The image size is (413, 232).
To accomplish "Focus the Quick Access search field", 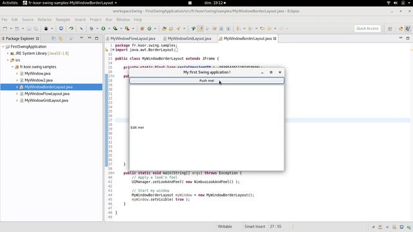I will pyautogui.click(x=367, y=28).
